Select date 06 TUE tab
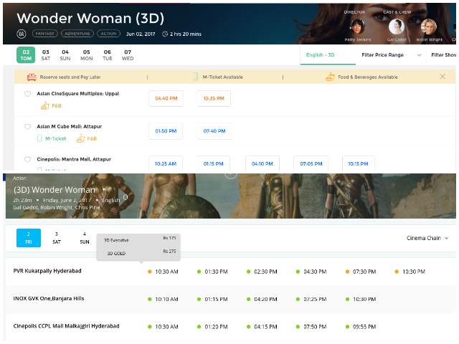 (108, 55)
